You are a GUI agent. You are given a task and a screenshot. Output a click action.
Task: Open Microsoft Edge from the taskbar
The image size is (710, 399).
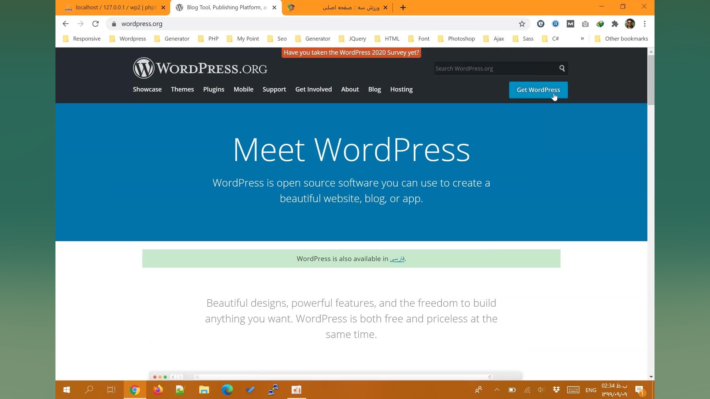tap(227, 390)
